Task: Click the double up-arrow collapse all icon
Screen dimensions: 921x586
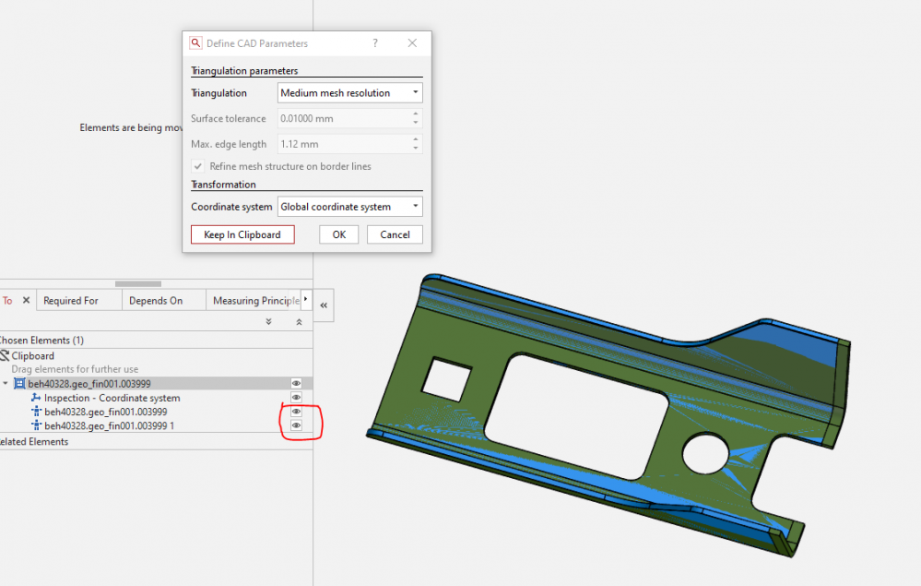Action: (x=299, y=322)
